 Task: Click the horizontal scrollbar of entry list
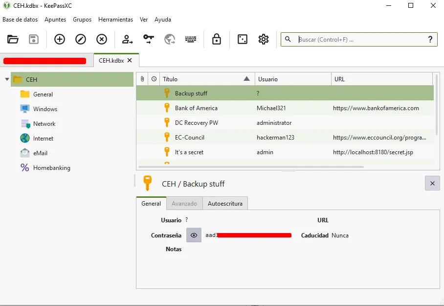click(251, 167)
